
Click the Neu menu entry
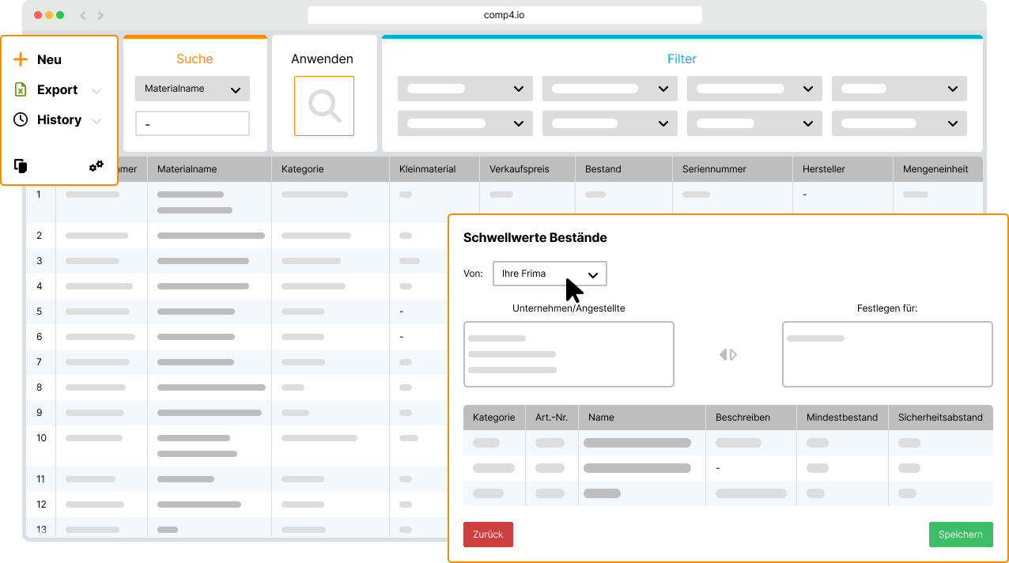coord(49,59)
